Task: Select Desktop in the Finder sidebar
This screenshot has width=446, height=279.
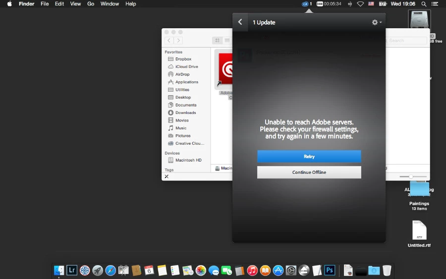Action: tap(183, 97)
